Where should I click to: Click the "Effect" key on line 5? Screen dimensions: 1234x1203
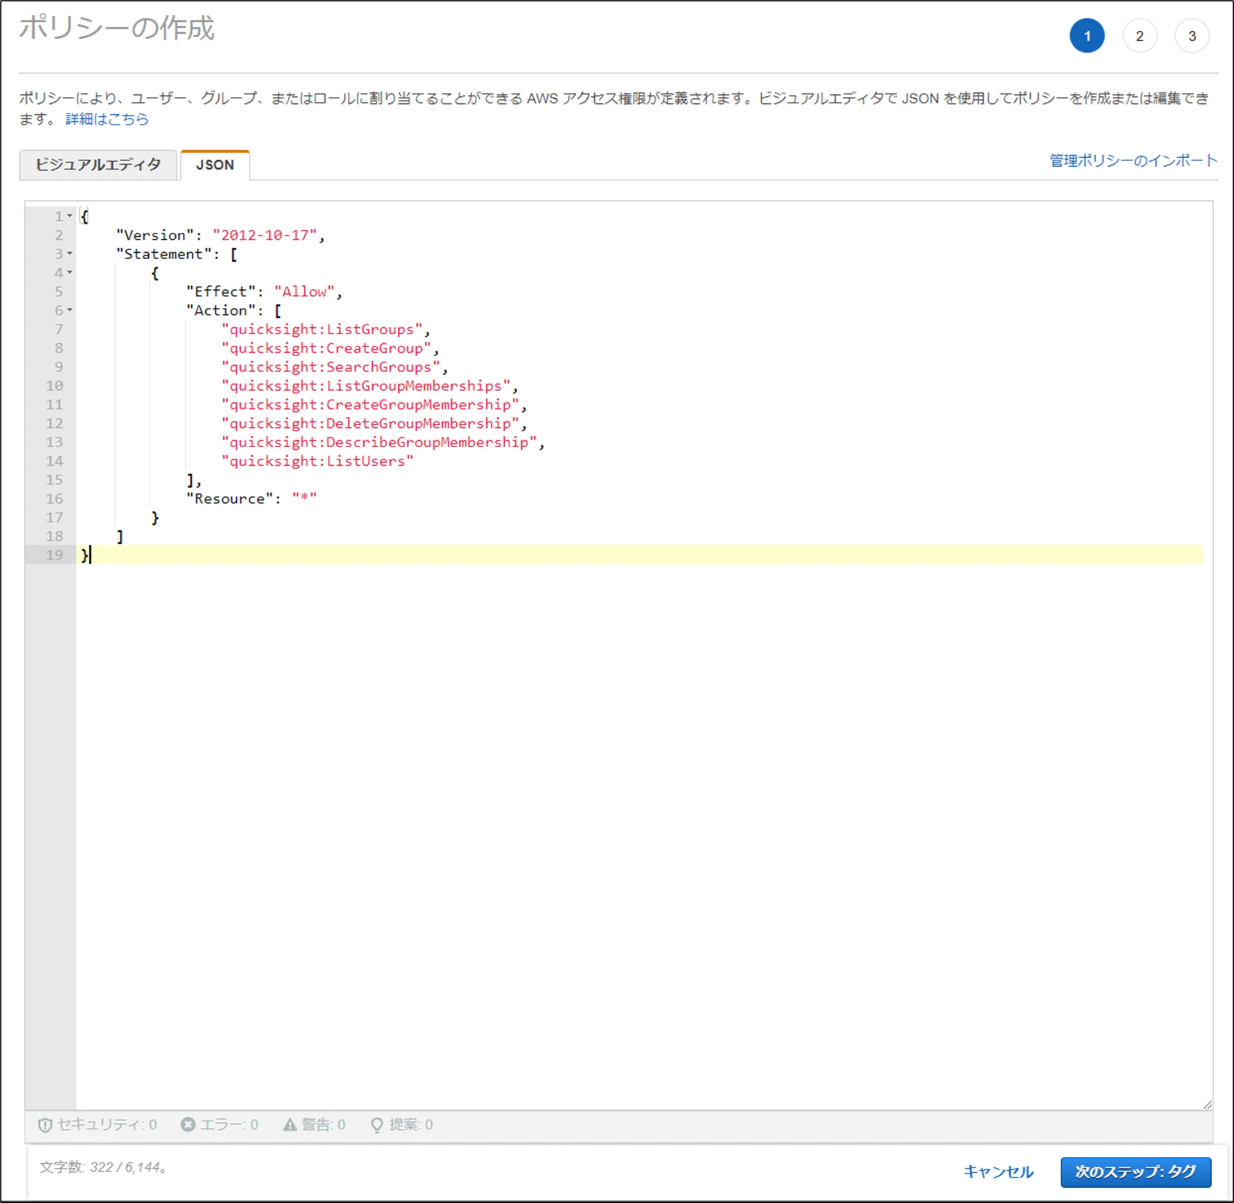coord(221,292)
